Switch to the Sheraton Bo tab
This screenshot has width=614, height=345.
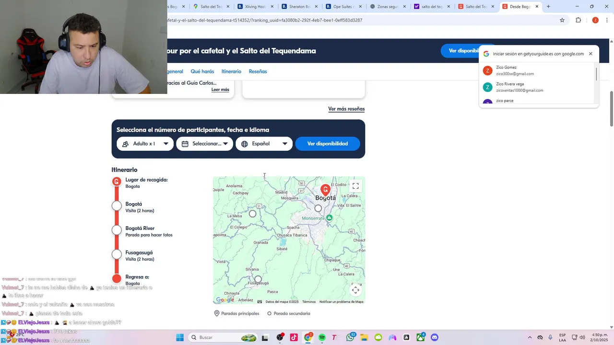pyautogui.click(x=300, y=7)
